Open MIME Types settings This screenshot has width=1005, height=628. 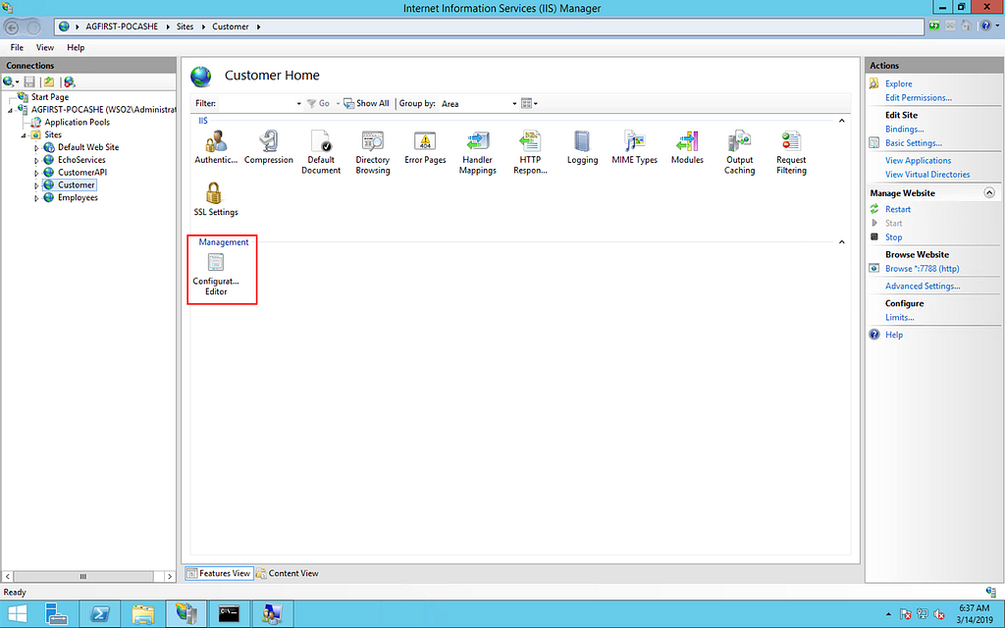click(x=635, y=147)
